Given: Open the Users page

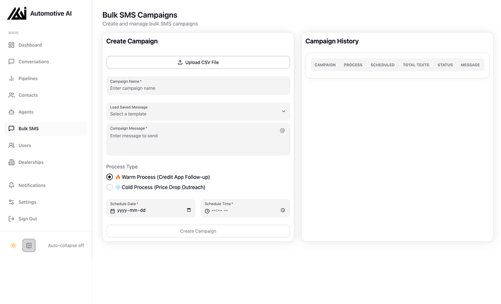Looking at the screenshot, I should [46, 145].
